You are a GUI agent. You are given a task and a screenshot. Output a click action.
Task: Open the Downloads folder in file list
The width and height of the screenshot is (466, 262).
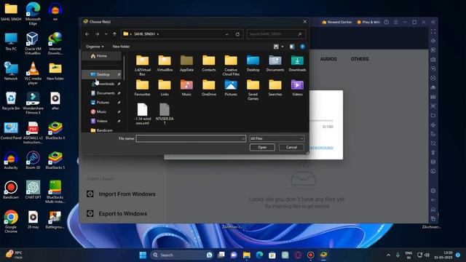[297, 63]
